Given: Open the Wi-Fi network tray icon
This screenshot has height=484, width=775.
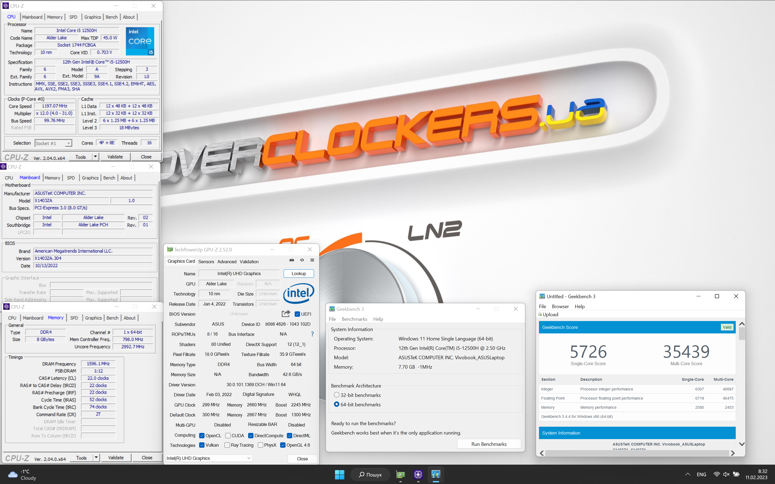Looking at the screenshot, I should (x=717, y=474).
